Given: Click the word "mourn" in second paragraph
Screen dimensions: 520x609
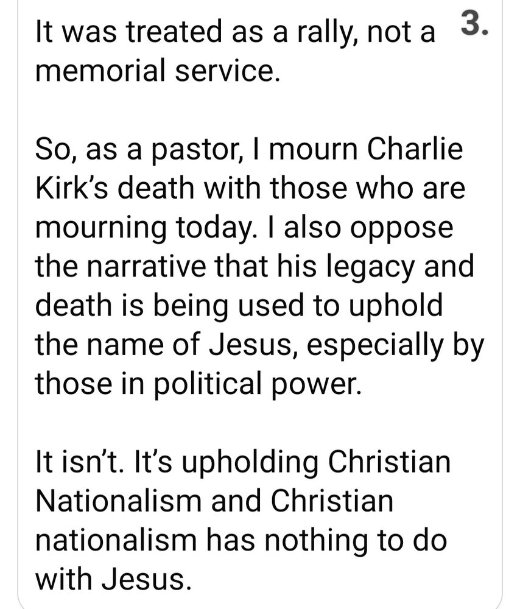Looking at the screenshot, I should click(x=313, y=150).
